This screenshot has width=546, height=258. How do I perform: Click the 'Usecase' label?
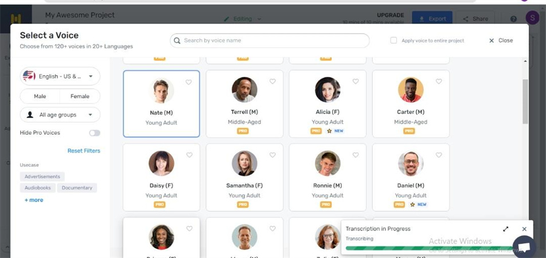coord(29,165)
